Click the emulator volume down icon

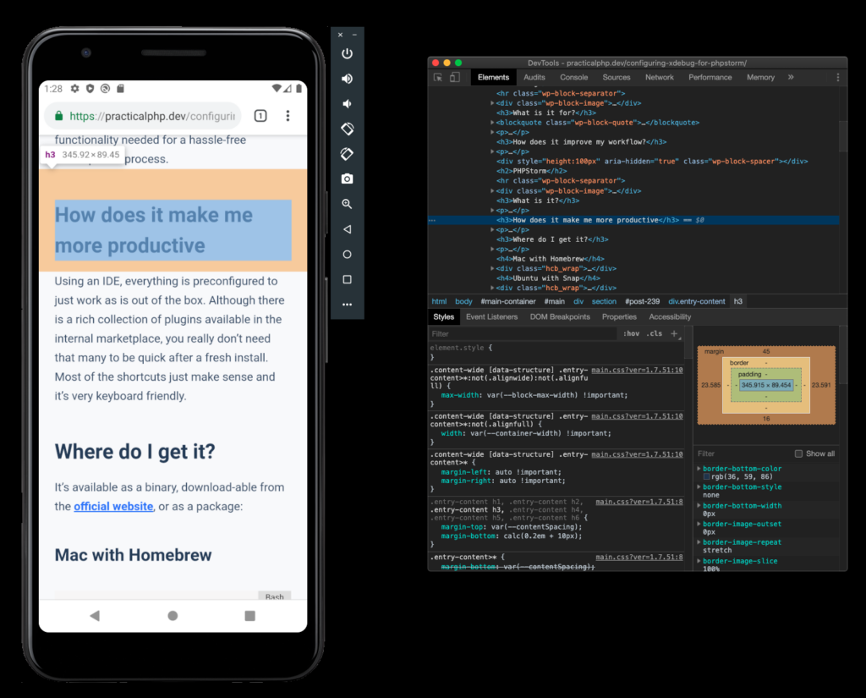point(347,104)
